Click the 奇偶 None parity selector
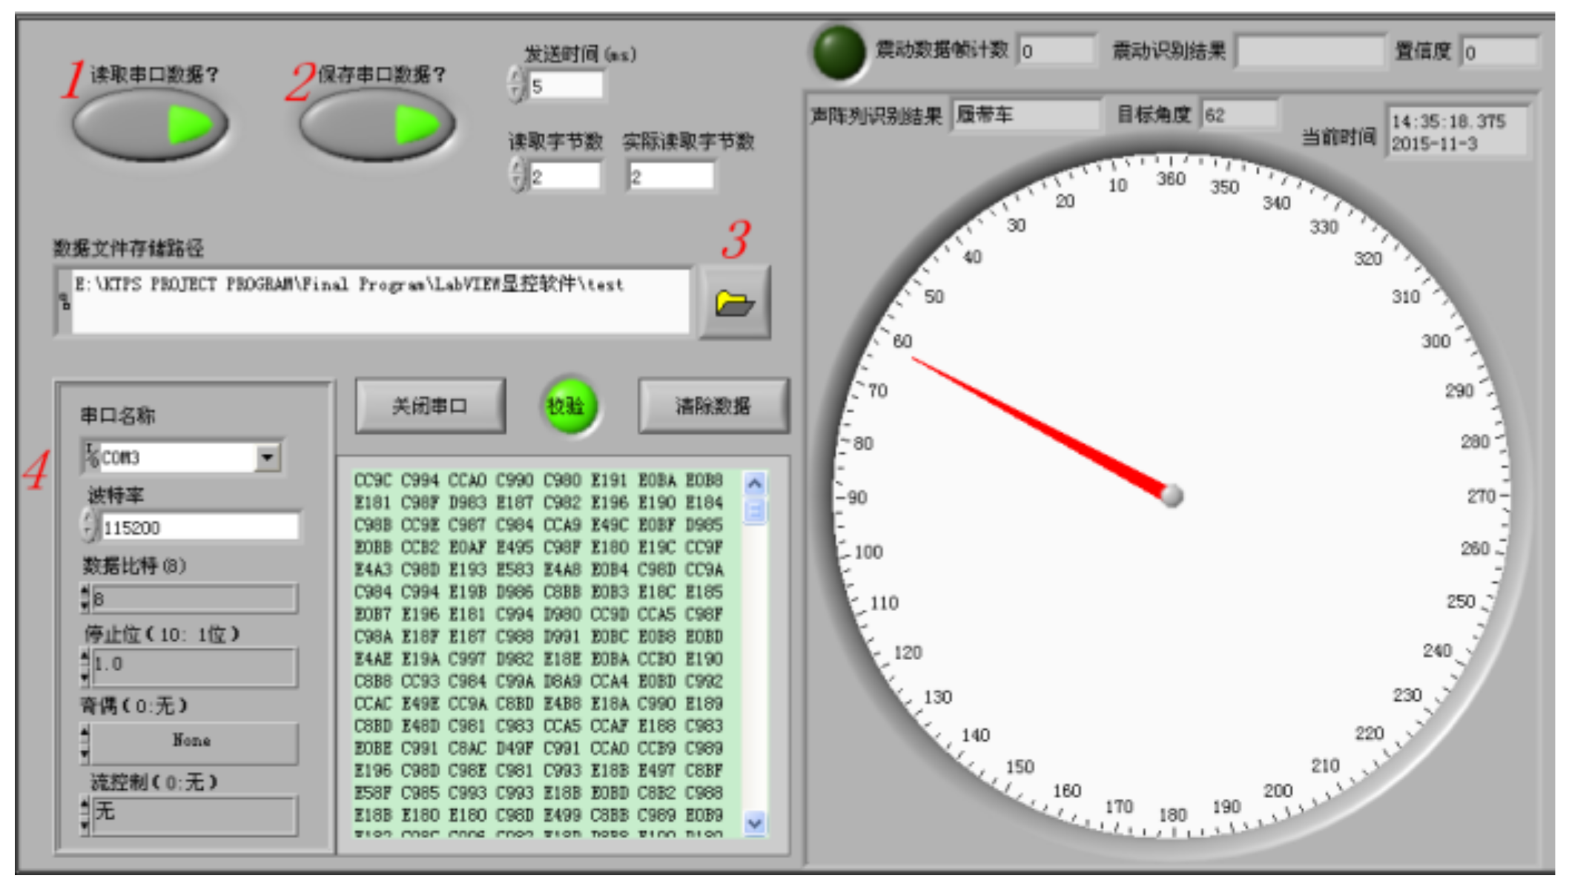 (191, 742)
